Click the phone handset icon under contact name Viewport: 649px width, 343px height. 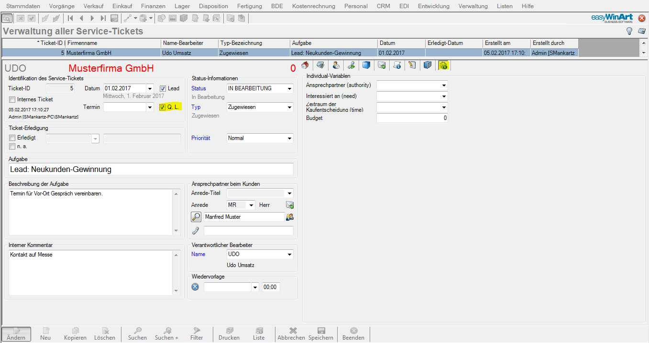tap(196, 231)
